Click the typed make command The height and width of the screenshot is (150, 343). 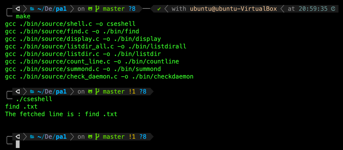[x=23, y=17]
